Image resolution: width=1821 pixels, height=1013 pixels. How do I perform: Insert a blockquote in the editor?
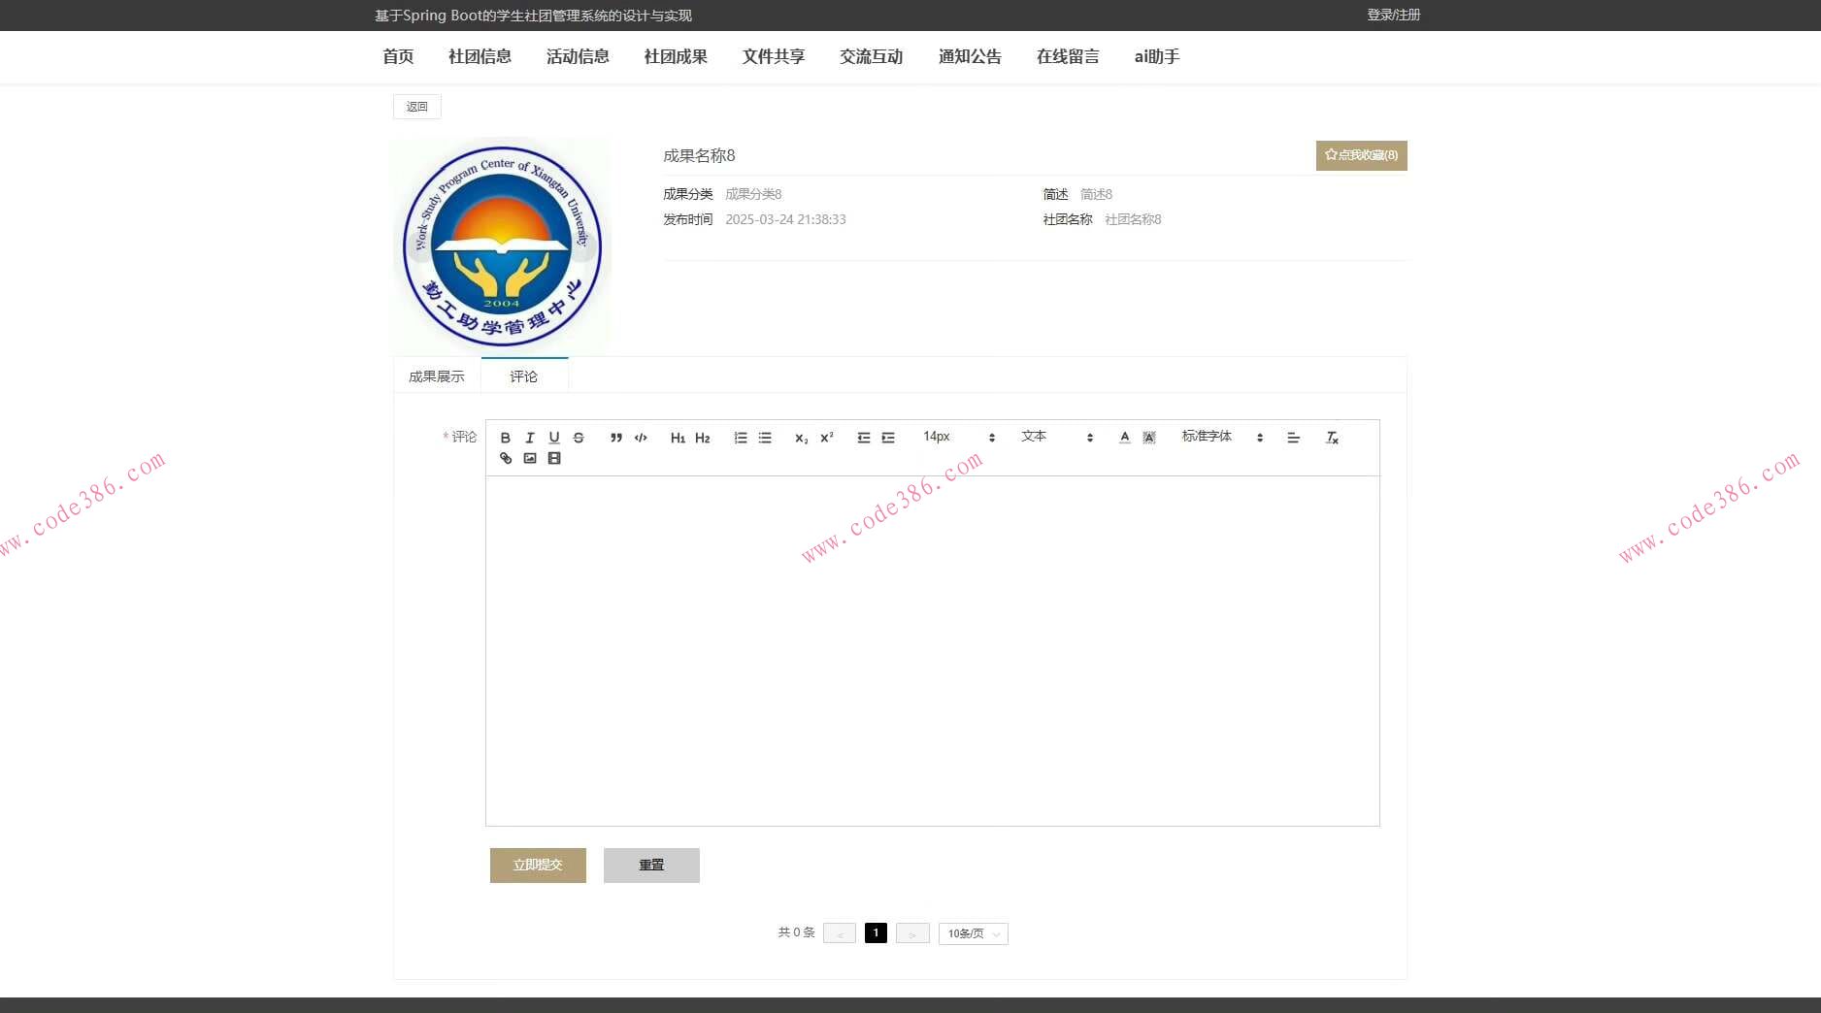point(613,438)
